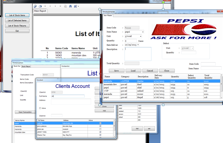Click the Item Code search field at right
Image resolution: width=223 pixels, height=143 pixels.
pos(208,64)
